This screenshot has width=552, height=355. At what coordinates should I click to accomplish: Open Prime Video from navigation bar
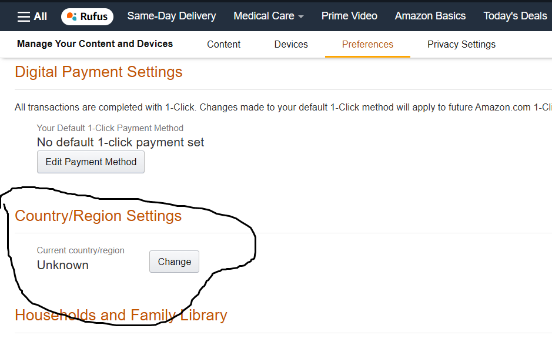[349, 16]
